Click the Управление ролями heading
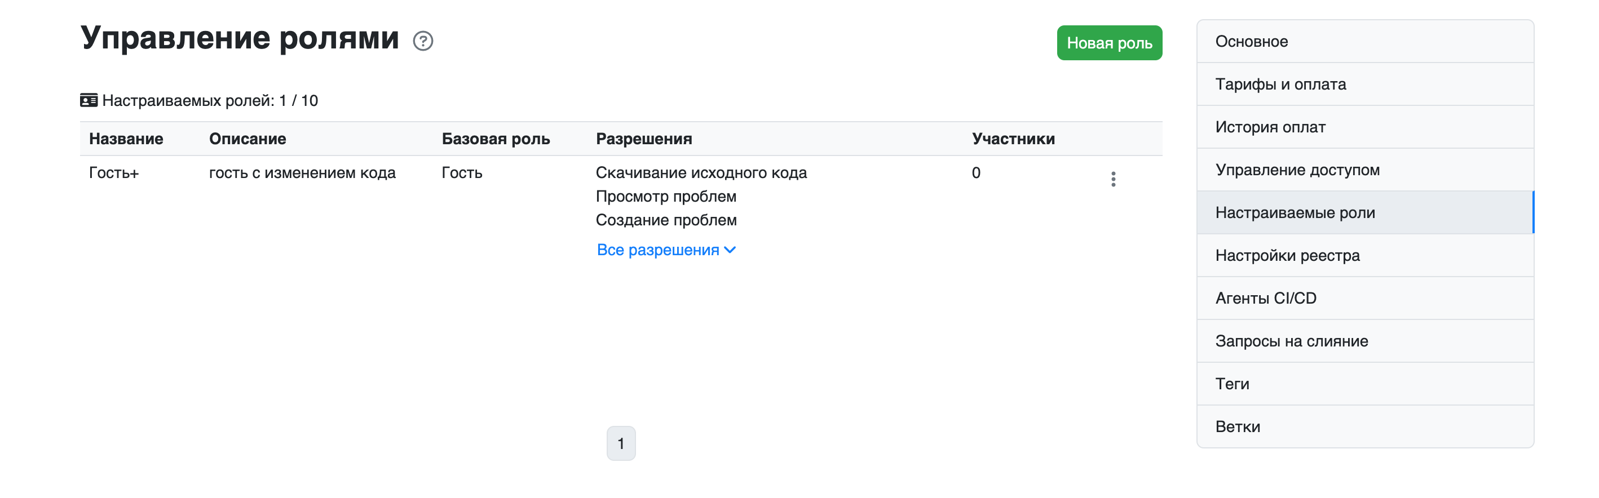This screenshot has height=498, width=1599. 240,38
